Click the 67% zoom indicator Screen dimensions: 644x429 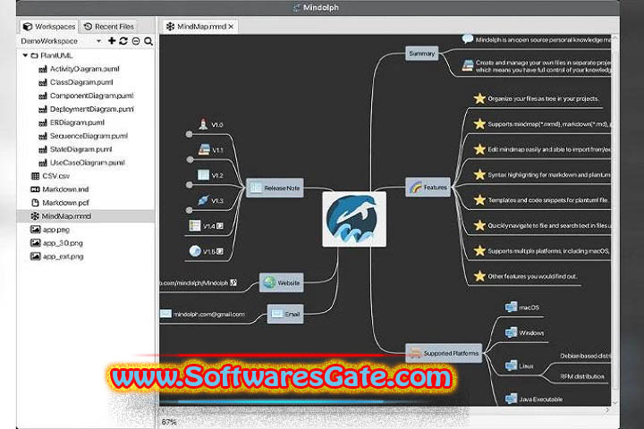pyautogui.click(x=169, y=422)
